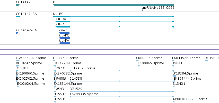Select the snoRNA:Me18S-G962 arrow glyph
This screenshot has height=103, width=219.
click(142, 10)
